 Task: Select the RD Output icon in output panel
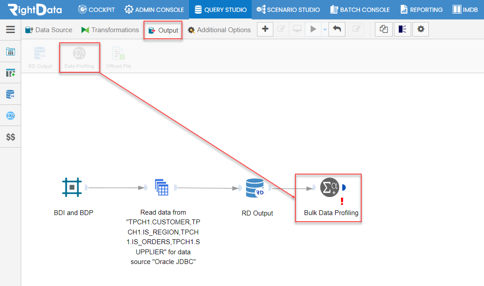40,56
